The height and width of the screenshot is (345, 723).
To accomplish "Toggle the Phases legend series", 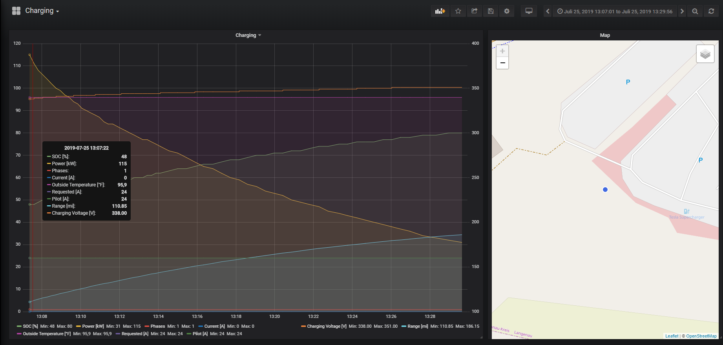I will pyautogui.click(x=157, y=326).
